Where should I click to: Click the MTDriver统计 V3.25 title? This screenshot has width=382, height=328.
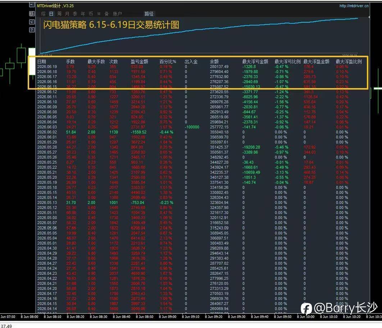click(x=55, y=6)
